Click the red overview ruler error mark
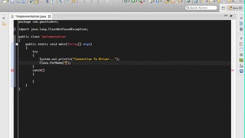The width and height of the screenshot is (245, 138). (x=233, y=71)
